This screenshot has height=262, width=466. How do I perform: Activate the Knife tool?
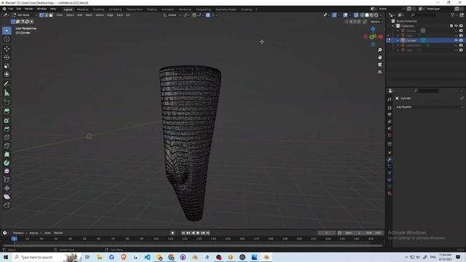tap(7, 146)
